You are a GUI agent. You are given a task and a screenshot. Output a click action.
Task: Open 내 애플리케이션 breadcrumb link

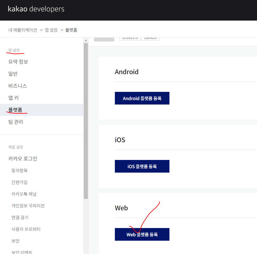(x=23, y=30)
